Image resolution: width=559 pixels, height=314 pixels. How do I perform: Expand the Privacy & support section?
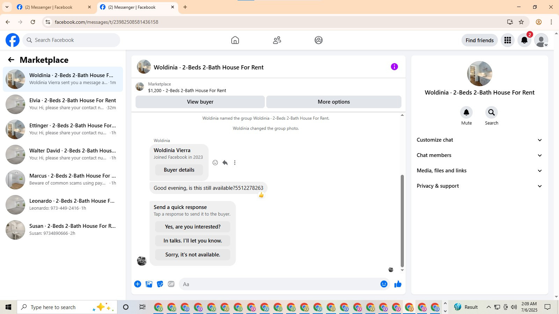click(479, 186)
